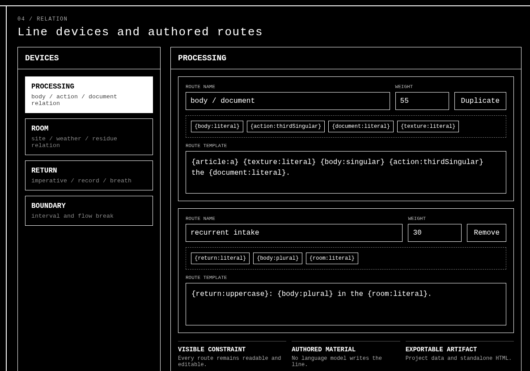Open the ROOM device card
Screen dimensions: 530x371
point(89,136)
